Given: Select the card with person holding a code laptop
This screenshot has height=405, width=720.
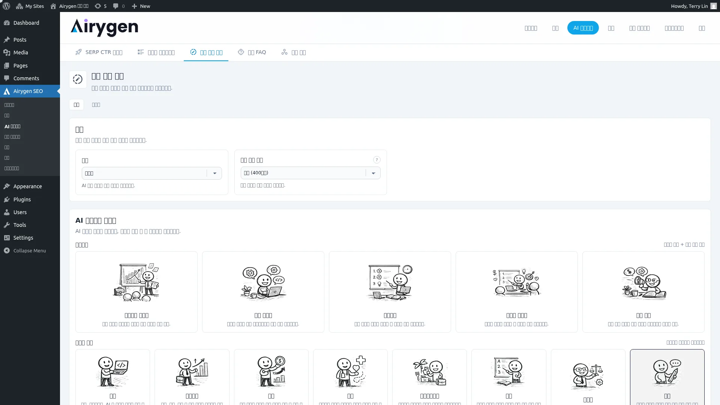Looking at the screenshot, I should click(x=112, y=377).
